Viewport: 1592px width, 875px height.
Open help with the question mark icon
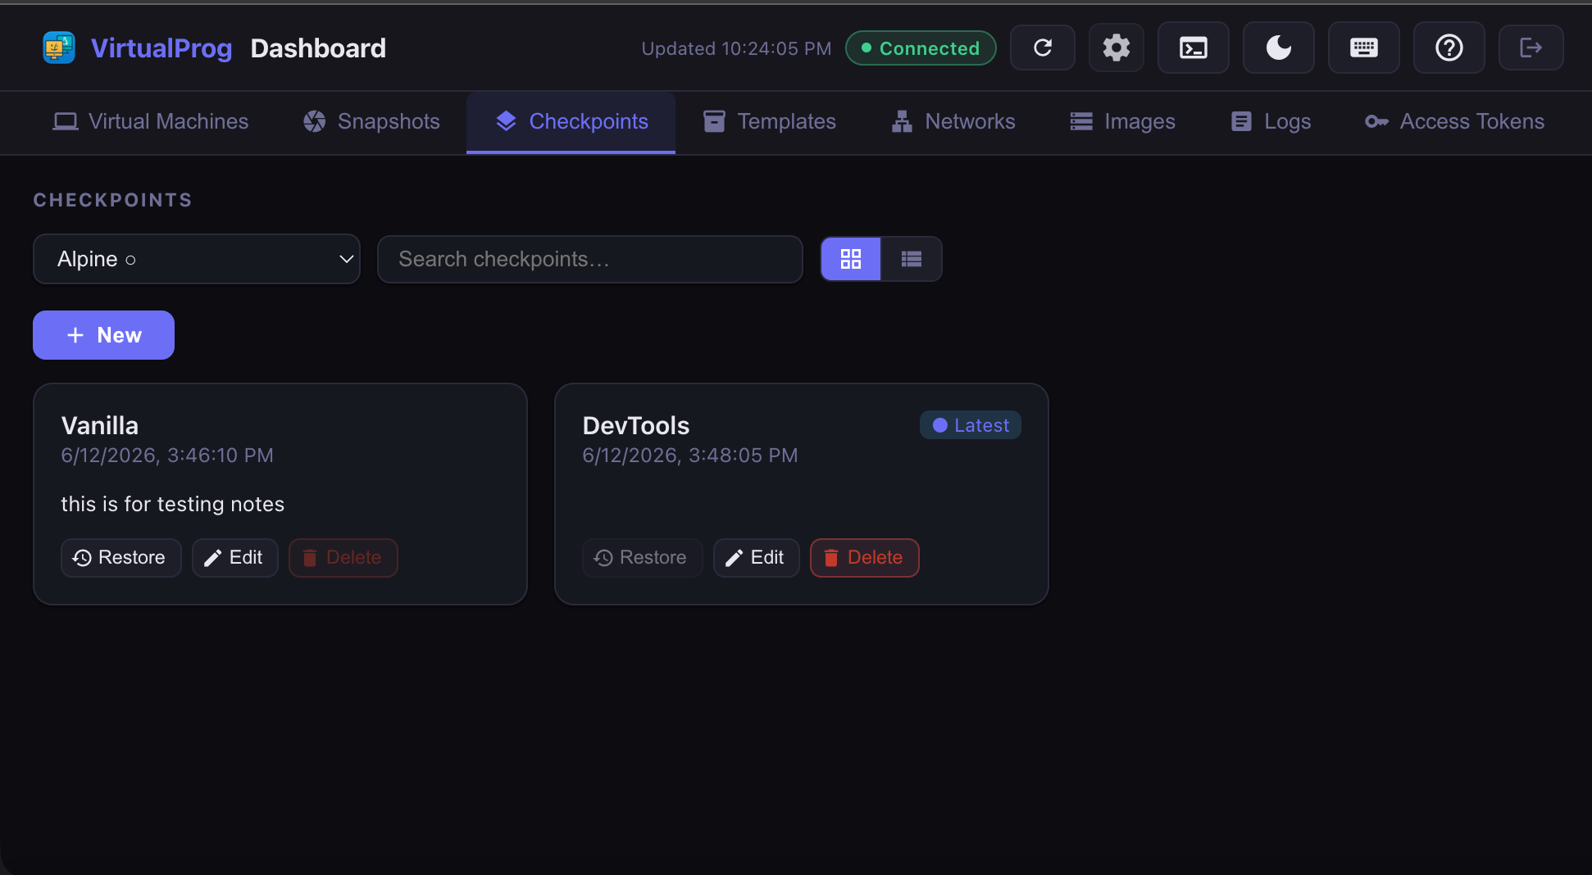(1449, 48)
